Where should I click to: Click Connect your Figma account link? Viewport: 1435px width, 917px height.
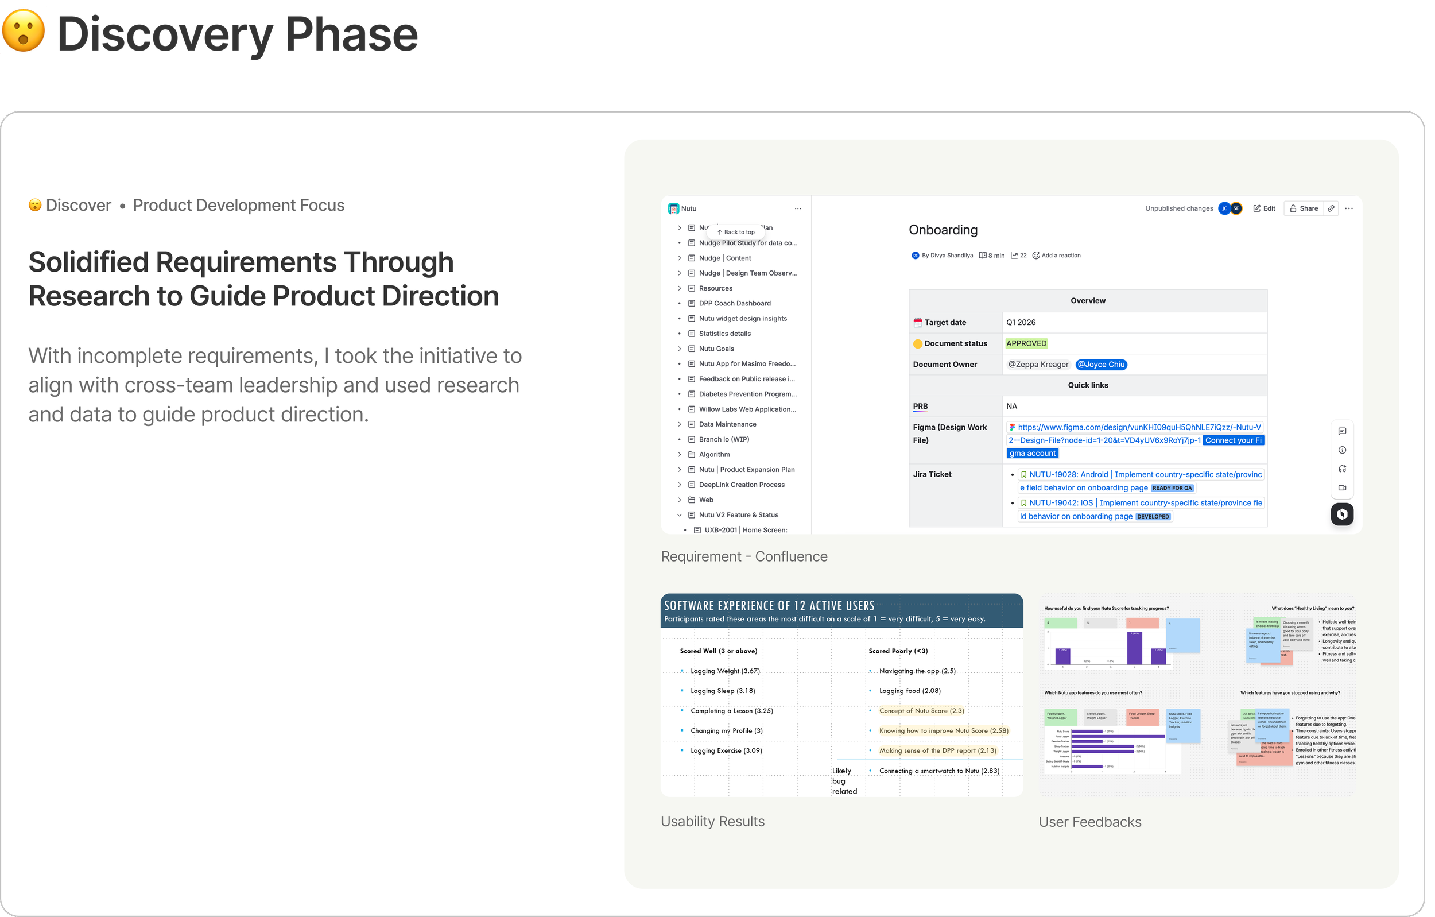(x=1232, y=440)
